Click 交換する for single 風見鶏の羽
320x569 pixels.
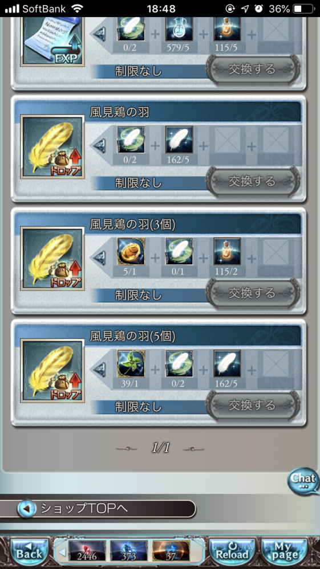point(253,181)
